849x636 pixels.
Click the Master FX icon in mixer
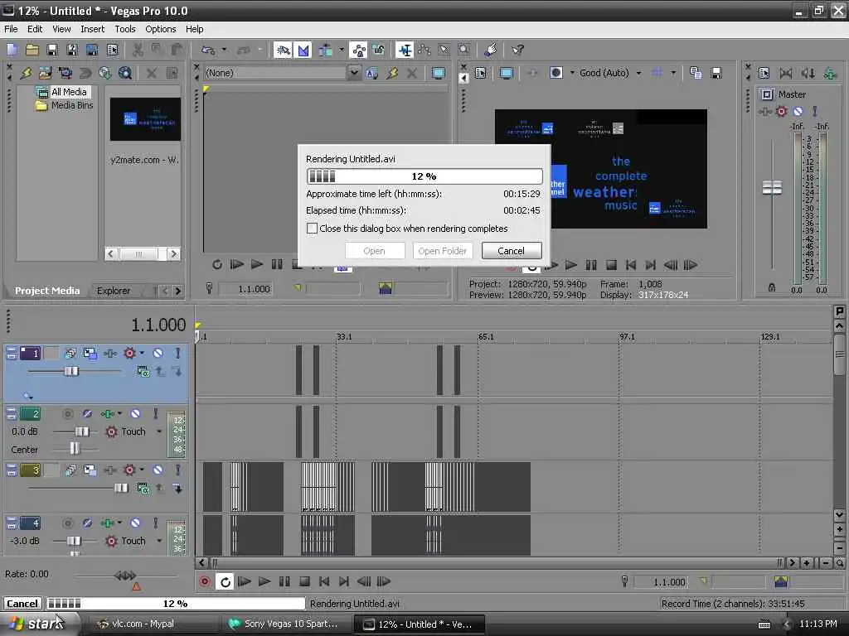point(765,112)
